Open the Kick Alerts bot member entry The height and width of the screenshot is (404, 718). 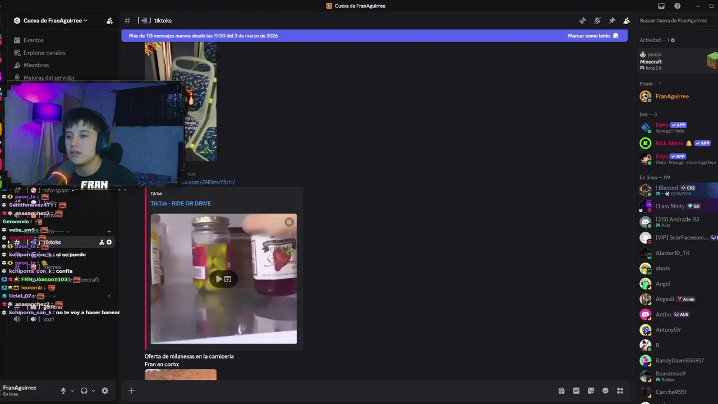pos(677,143)
